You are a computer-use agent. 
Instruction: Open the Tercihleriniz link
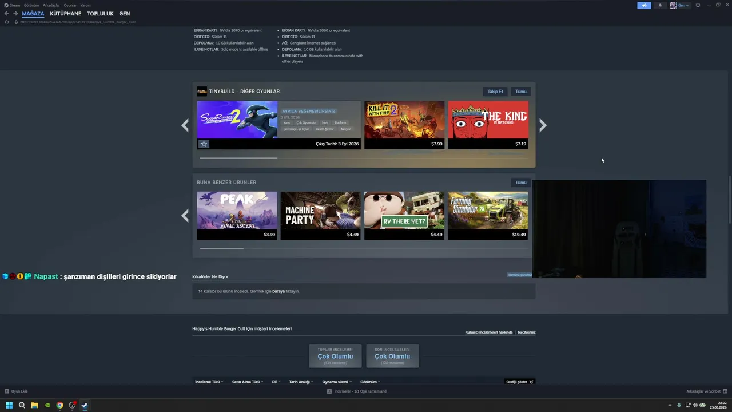point(527,332)
